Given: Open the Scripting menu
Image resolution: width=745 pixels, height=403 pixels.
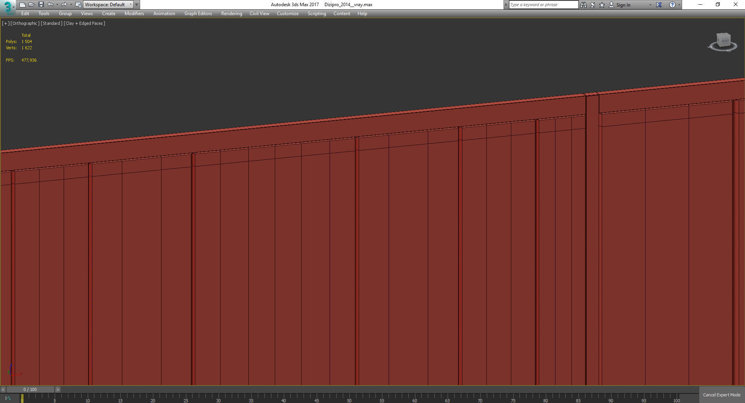Looking at the screenshot, I should coord(317,14).
